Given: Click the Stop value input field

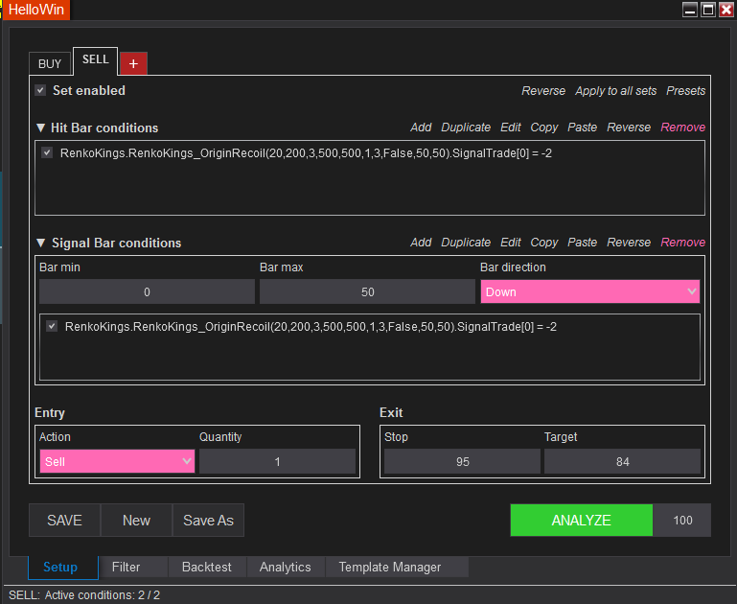Looking at the screenshot, I should [462, 461].
